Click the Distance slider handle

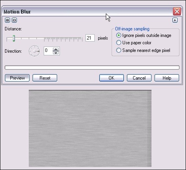(x=14, y=38)
